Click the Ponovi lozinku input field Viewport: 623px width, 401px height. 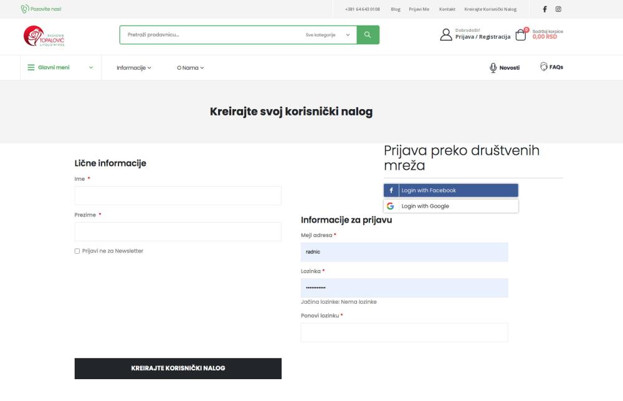tap(404, 332)
